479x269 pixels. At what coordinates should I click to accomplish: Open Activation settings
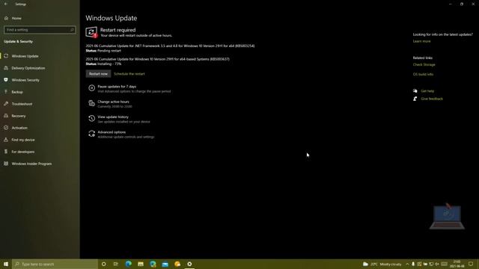coord(19,128)
